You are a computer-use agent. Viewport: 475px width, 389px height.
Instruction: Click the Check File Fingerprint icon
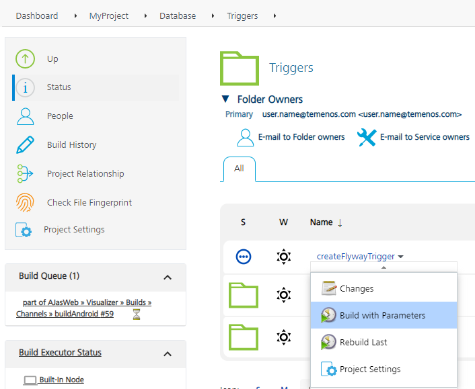[x=25, y=202]
